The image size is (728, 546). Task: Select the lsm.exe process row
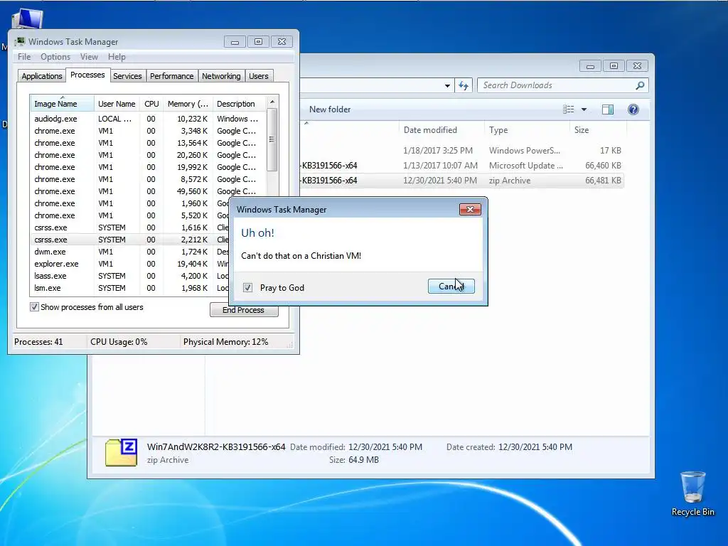(130, 288)
